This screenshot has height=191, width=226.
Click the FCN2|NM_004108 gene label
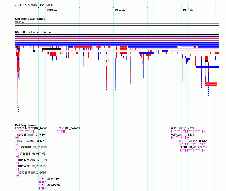(x=50, y=179)
